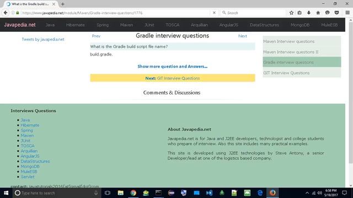This screenshot has height=198, width=353.
Task: Open Task View in the taskbar
Action: pos(108,193)
